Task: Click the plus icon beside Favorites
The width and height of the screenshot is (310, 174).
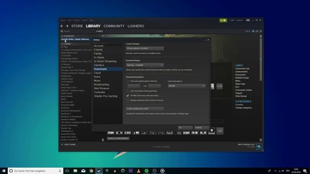Action: click(103, 36)
